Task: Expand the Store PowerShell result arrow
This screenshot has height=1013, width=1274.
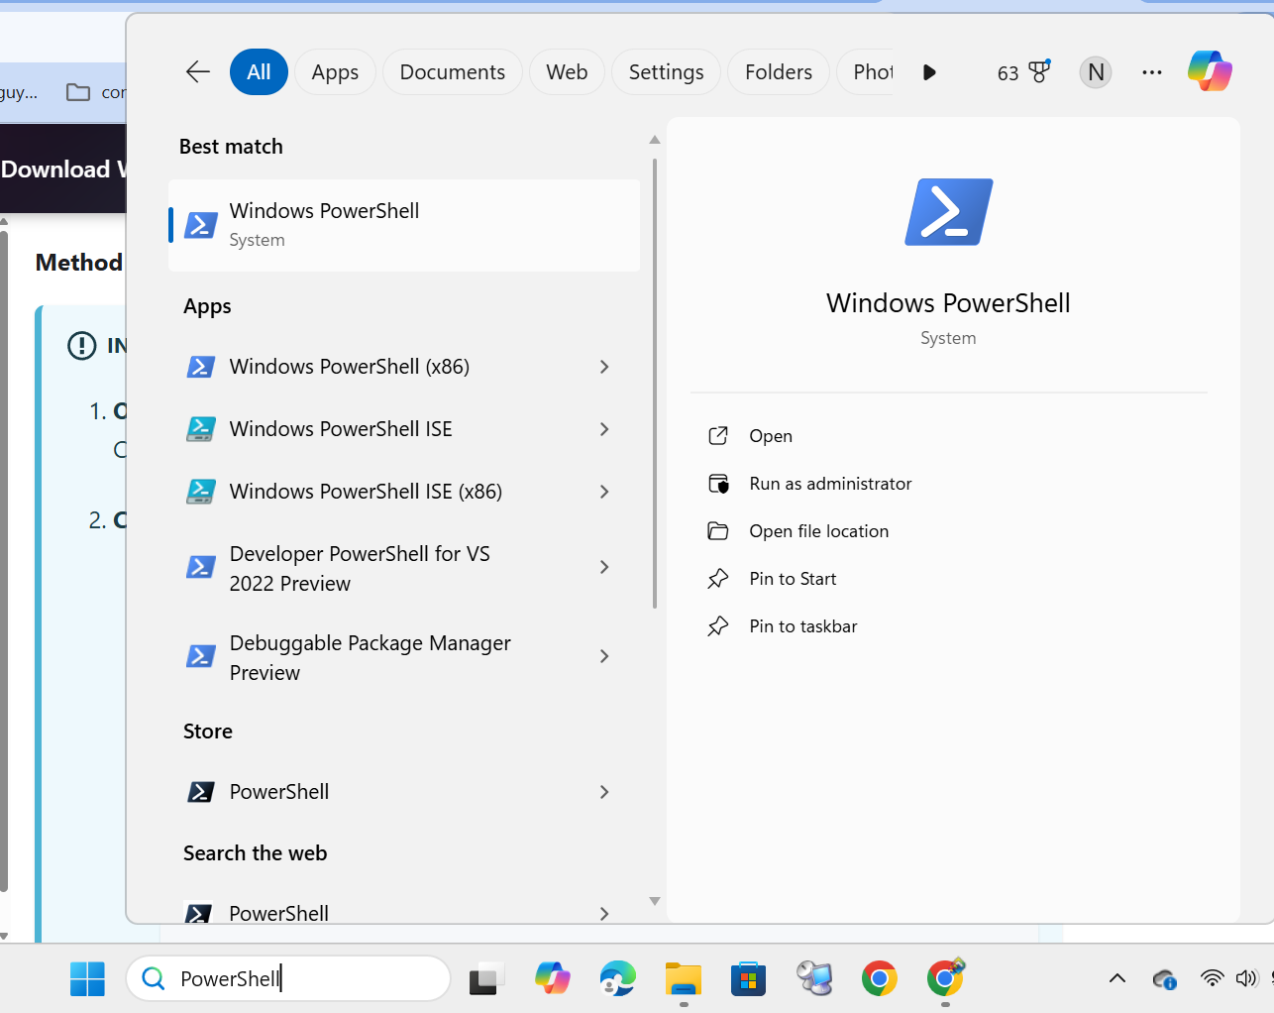Action: point(604,792)
